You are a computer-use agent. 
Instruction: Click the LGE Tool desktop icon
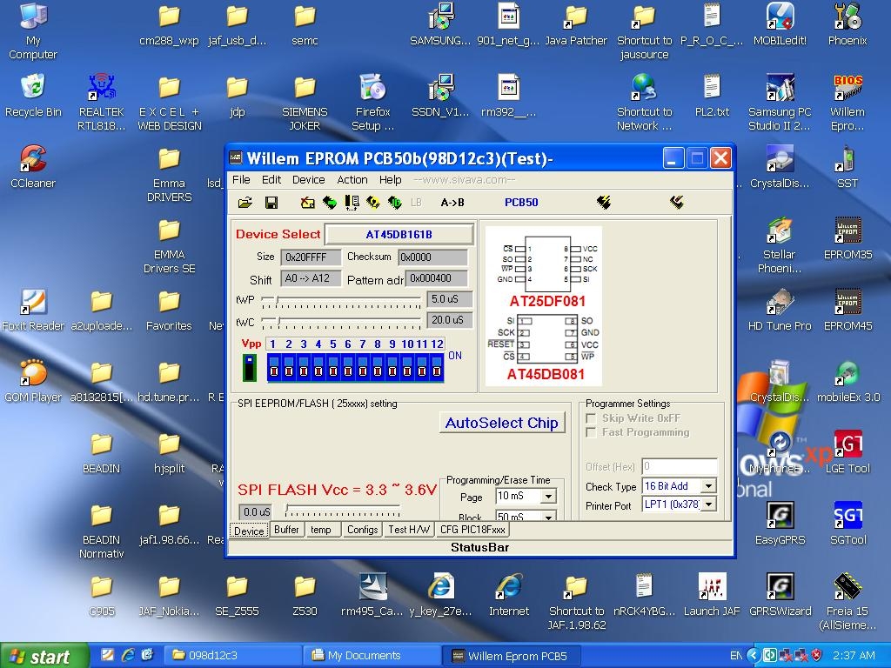[847, 452]
